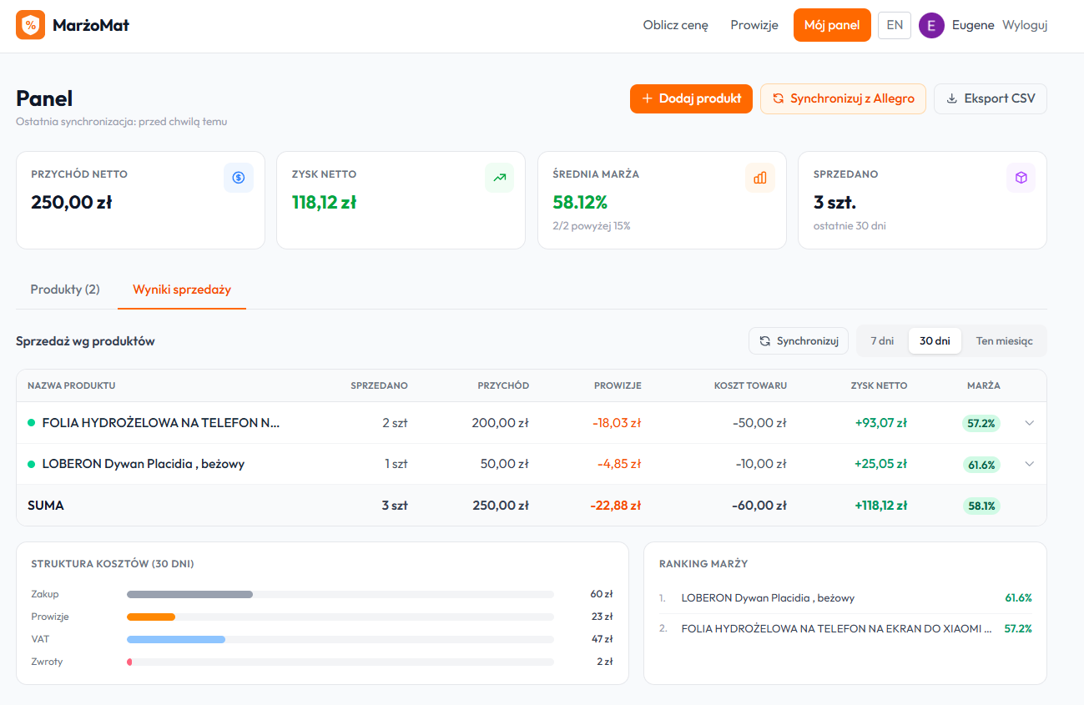Click the download icon in Eksport CSV button
Viewport: 1084px width, 705px height.
coord(951,98)
